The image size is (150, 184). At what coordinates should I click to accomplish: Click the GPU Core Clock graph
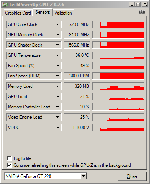click(x=118, y=24)
